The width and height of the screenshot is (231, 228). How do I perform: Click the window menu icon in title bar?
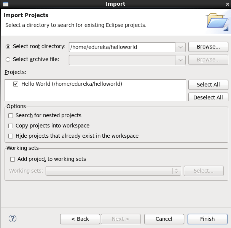click(x=6, y=4)
